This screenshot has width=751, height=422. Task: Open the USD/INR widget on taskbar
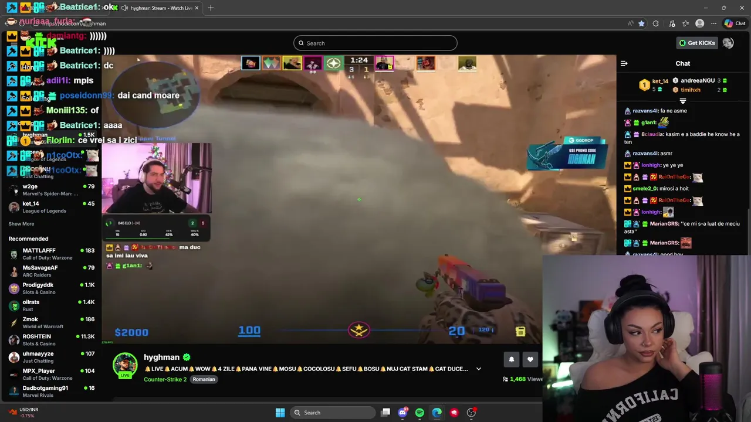pos(23,413)
